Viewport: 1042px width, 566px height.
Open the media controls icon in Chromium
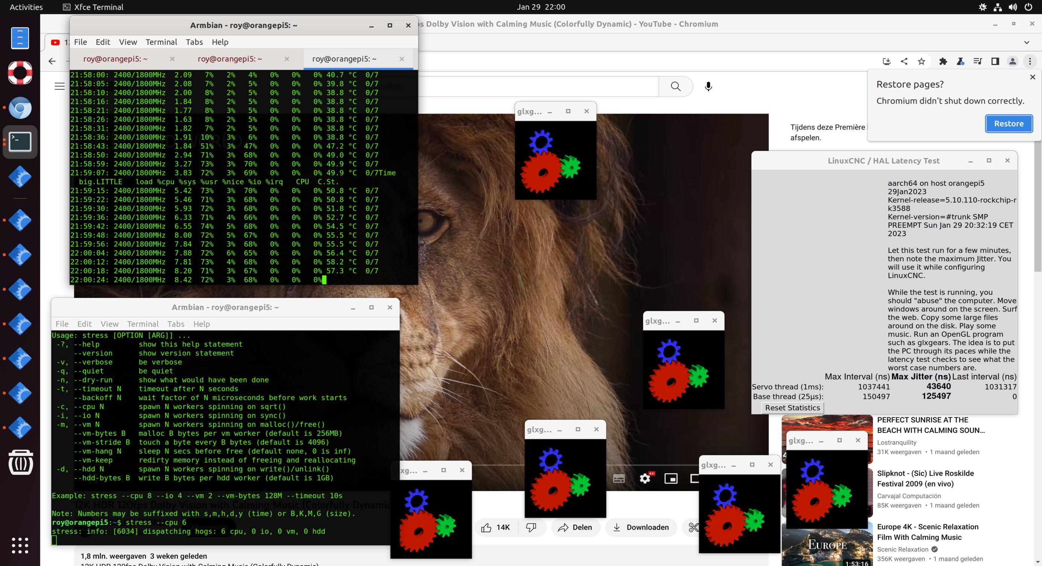[978, 61]
